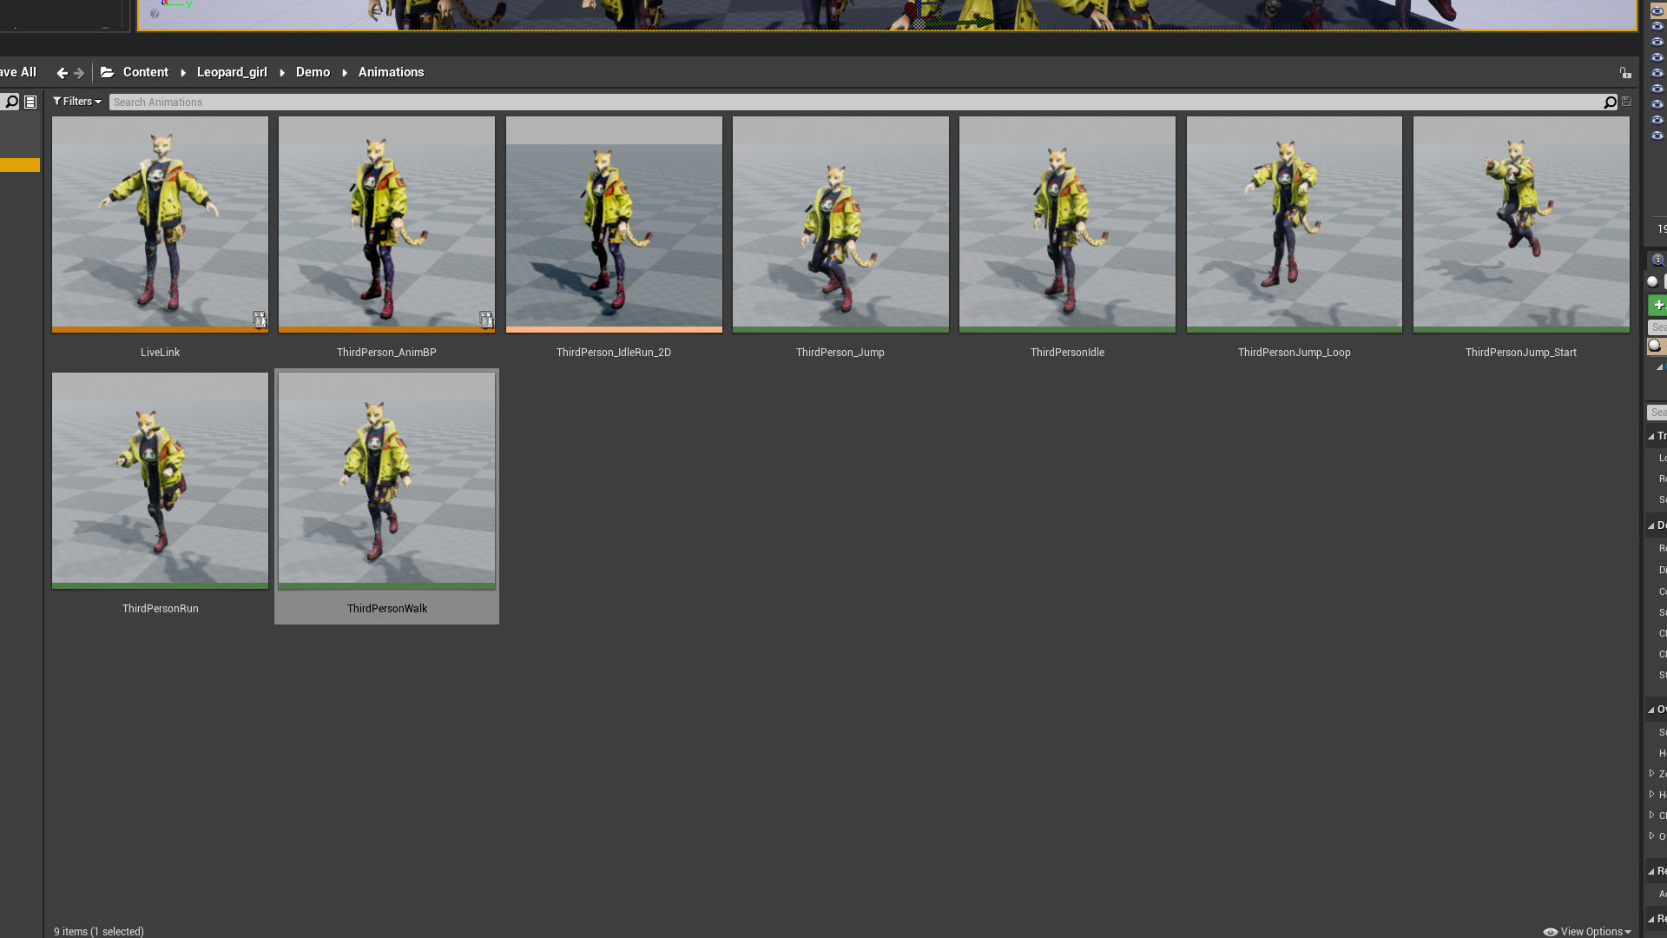This screenshot has width=1667, height=938.
Task: Go back to the previous folder
Action: 62,73
